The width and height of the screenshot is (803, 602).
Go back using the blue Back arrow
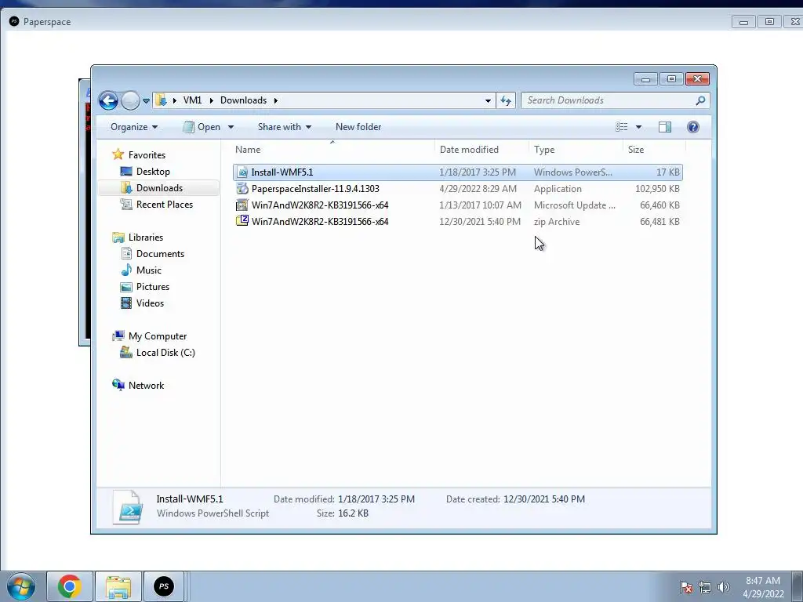(108, 100)
